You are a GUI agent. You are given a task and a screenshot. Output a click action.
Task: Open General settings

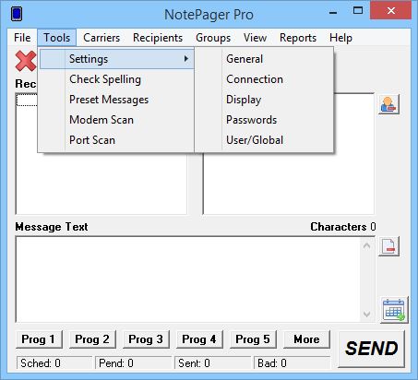coord(265,59)
